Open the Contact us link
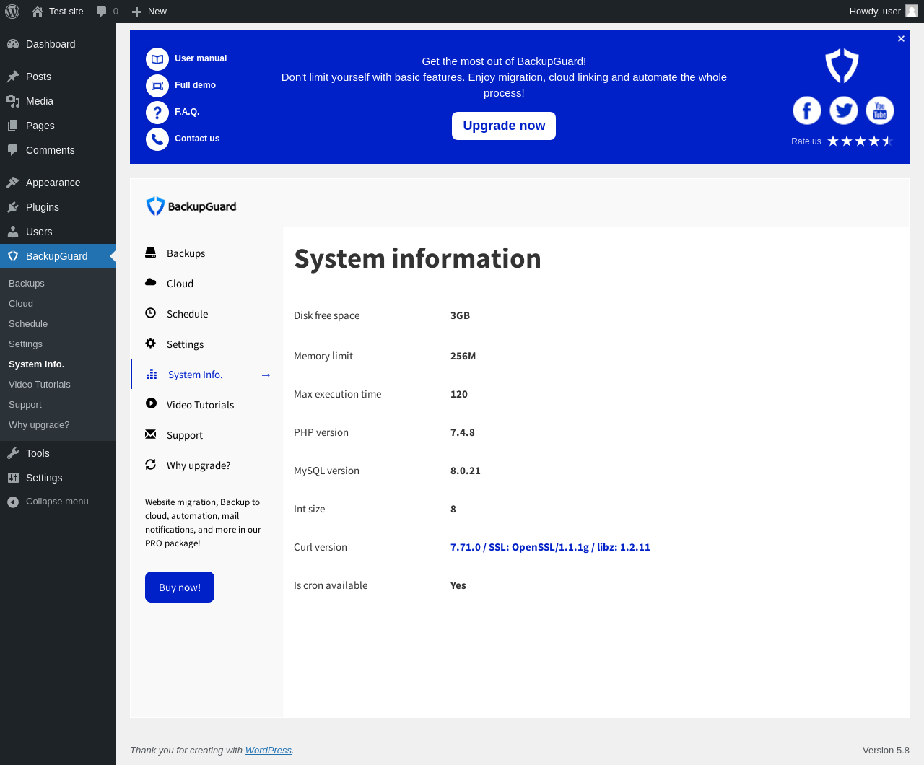 click(x=197, y=139)
